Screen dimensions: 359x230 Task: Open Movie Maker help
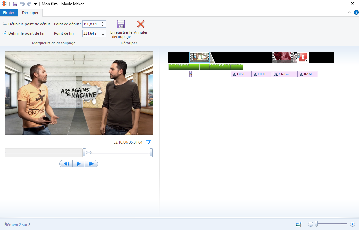[x=356, y=12]
